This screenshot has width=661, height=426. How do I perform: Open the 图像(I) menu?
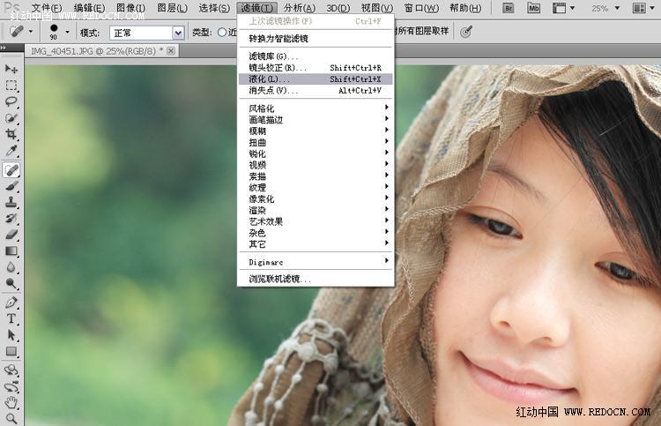tap(130, 8)
